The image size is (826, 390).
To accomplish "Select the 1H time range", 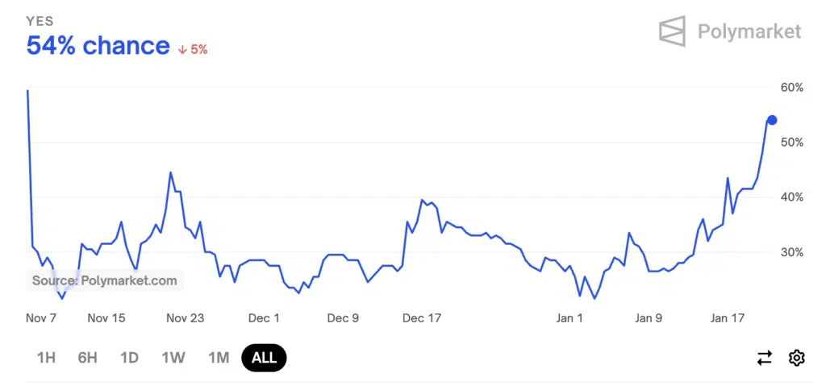I will tap(46, 358).
